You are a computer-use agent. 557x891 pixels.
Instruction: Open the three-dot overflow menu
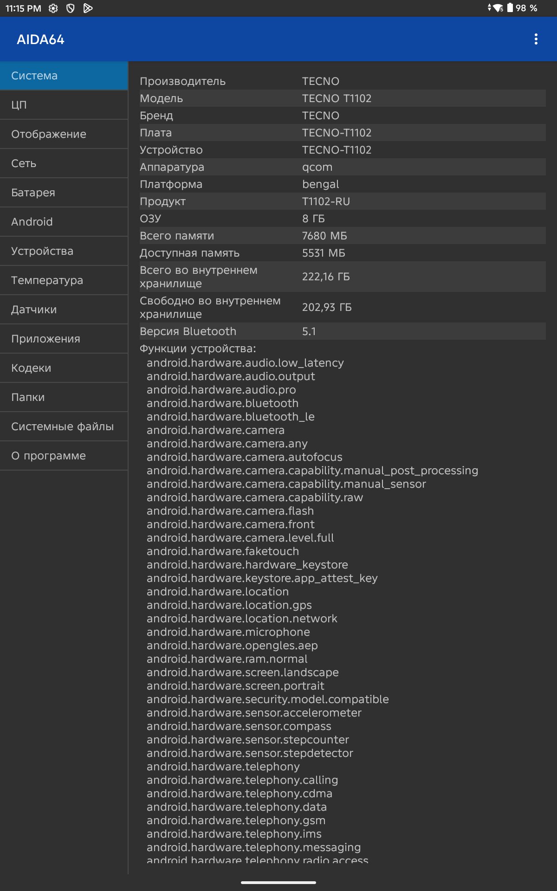coord(536,39)
